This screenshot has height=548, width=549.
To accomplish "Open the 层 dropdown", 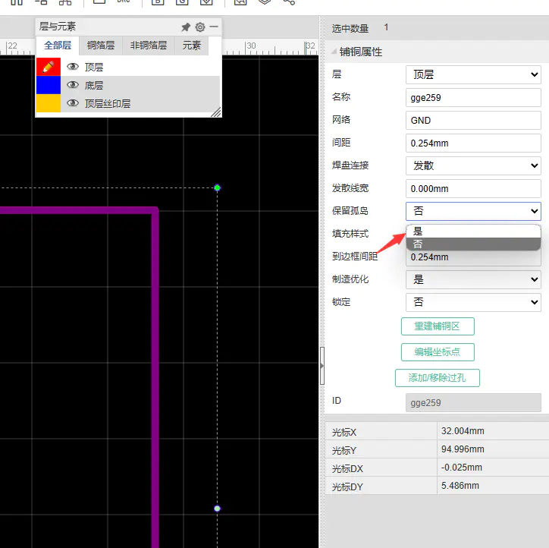I will [x=473, y=74].
